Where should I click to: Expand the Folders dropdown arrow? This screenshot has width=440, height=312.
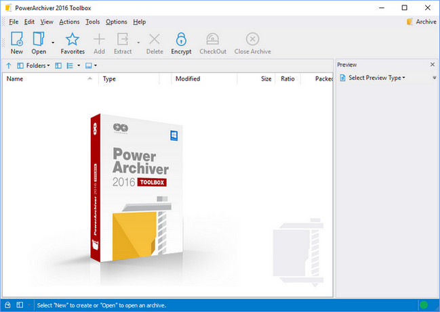pos(49,66)
